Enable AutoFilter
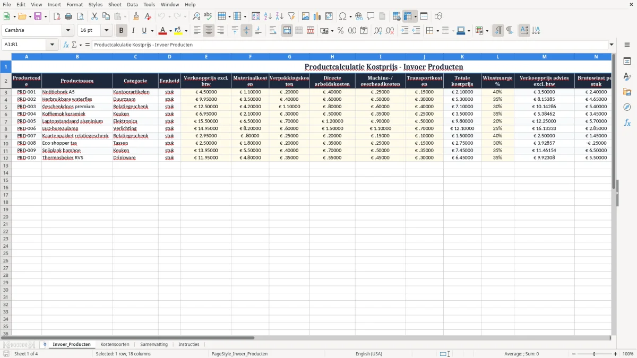637x358 pixels. pyautogui.click(x=291, y=16)
